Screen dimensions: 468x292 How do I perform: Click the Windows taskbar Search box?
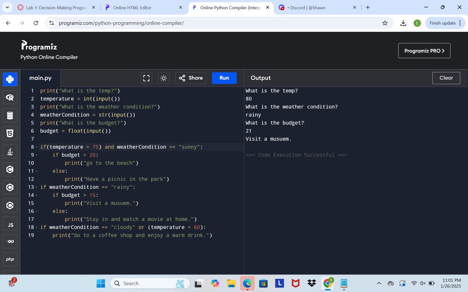pyautogui.click(x=150, y=283)
